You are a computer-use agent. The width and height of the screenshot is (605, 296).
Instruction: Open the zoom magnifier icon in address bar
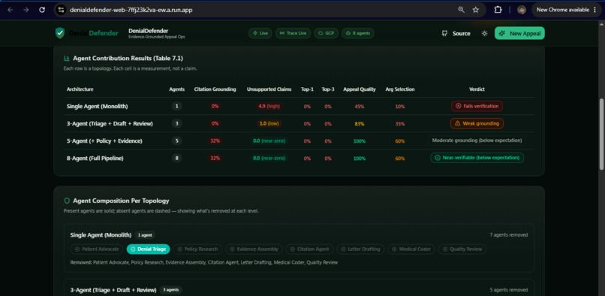(461, 10)
